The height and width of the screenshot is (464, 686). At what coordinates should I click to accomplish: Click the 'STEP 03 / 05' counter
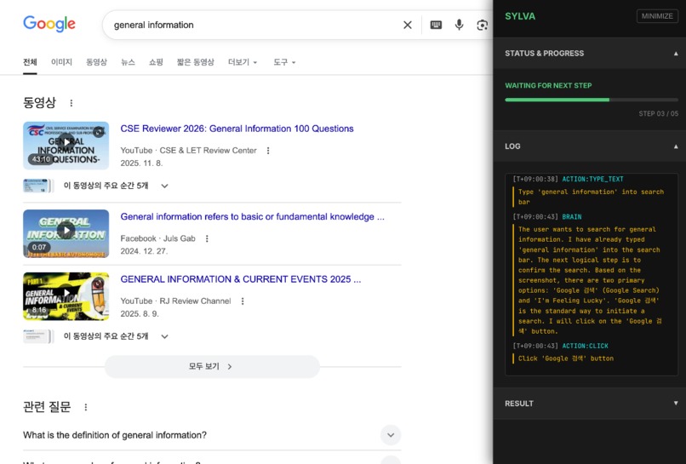pyautogui.click(x=659, y=114)
